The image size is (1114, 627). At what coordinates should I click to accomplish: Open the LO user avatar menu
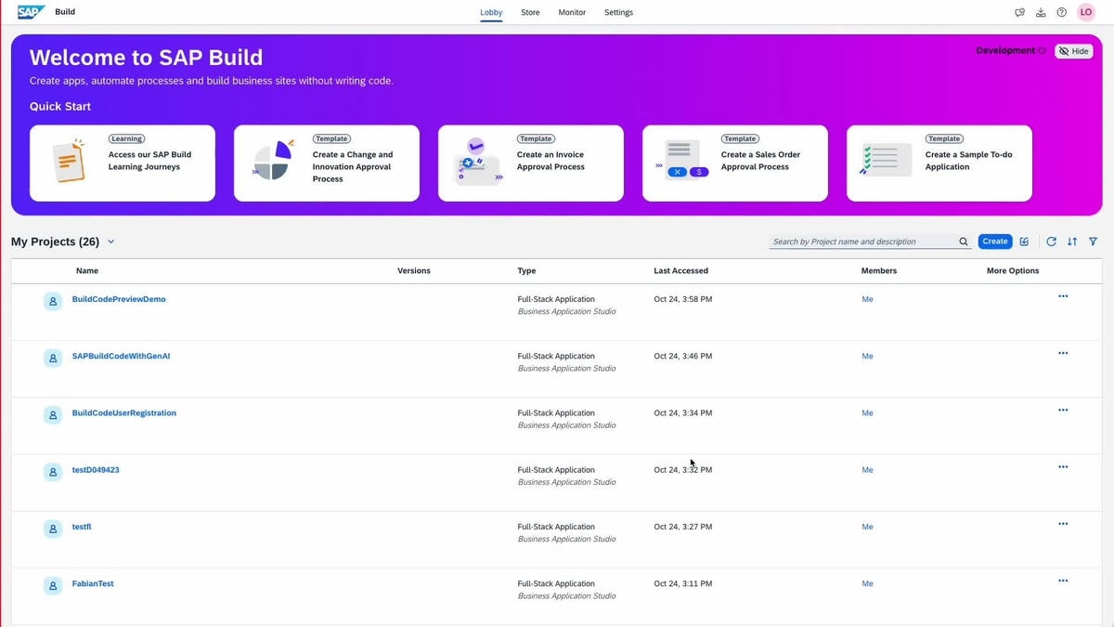1086,12
